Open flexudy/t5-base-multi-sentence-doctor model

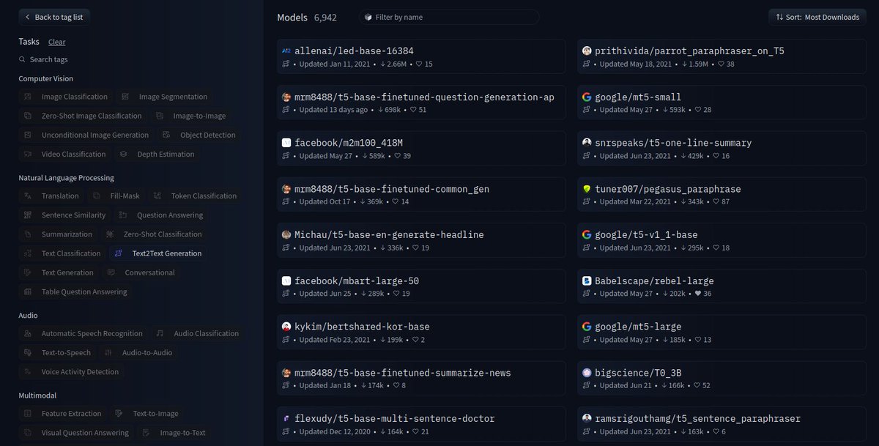(x=422, y=425)
